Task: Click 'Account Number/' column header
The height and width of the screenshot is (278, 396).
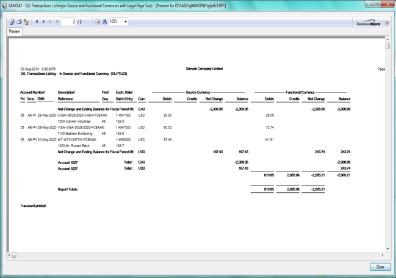Action: [32, 92]
